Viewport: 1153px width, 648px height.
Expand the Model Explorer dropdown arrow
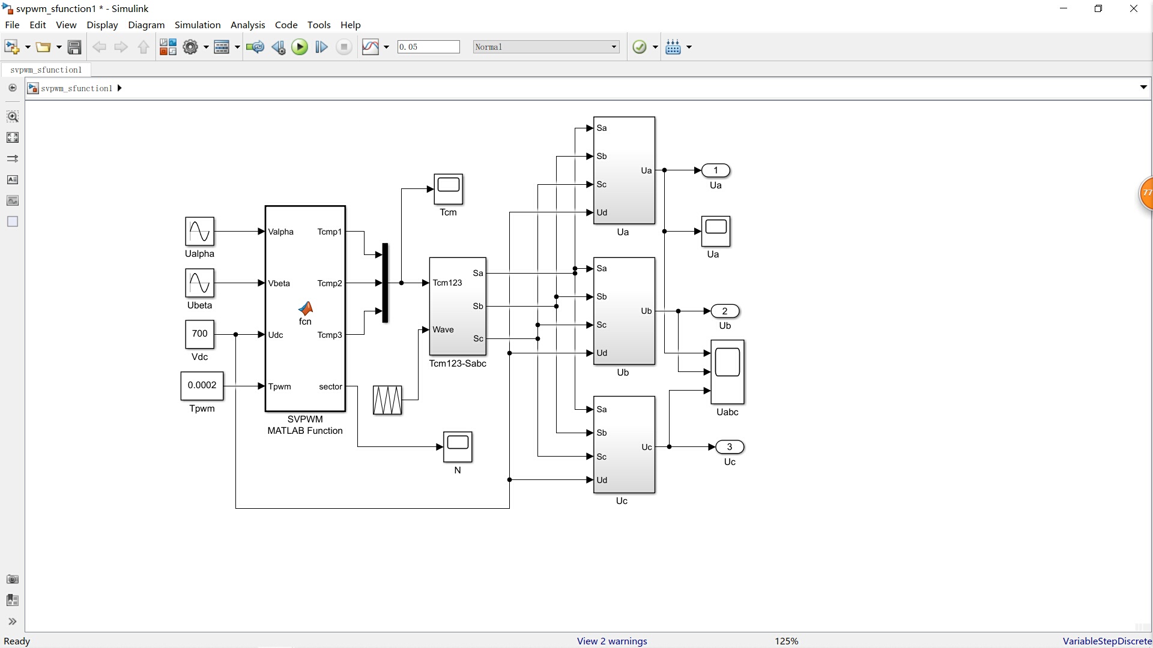(x=237, y=47)
